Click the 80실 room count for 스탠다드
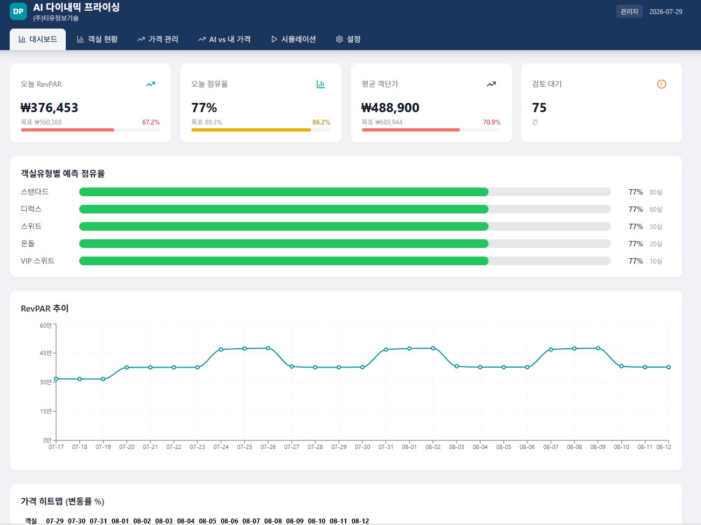Viewport: 701px width, 525px height. click(656, 192)
